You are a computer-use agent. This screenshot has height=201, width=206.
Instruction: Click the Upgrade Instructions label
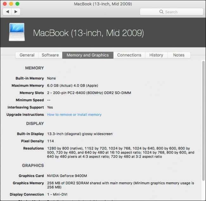(x=25, y=115)
